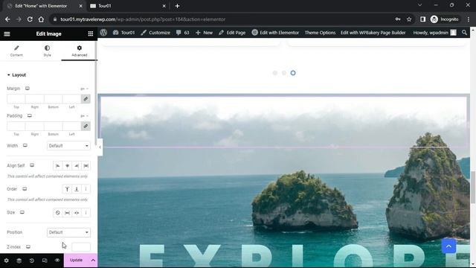The height and width of the screenshot is (268, 476).
Task: Open Customize in admin bar
Action: click(x=155, y=33)
